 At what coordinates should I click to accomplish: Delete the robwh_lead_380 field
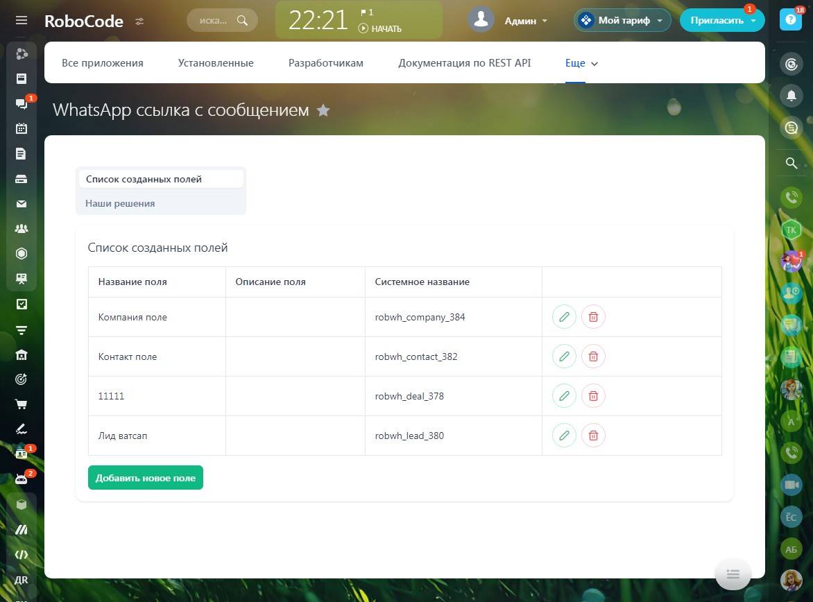click(593, 436)
